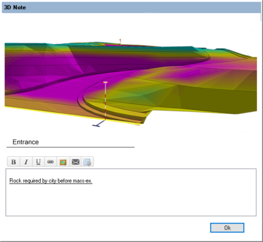This screenshot has height=242, width=263.
Task: Click the blue base marker below the pole
Action: click(97, 125)
